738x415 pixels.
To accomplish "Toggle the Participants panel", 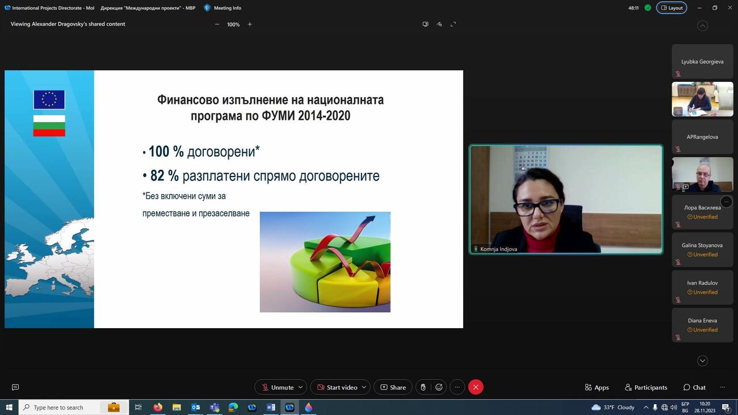I will pos(646,387).
